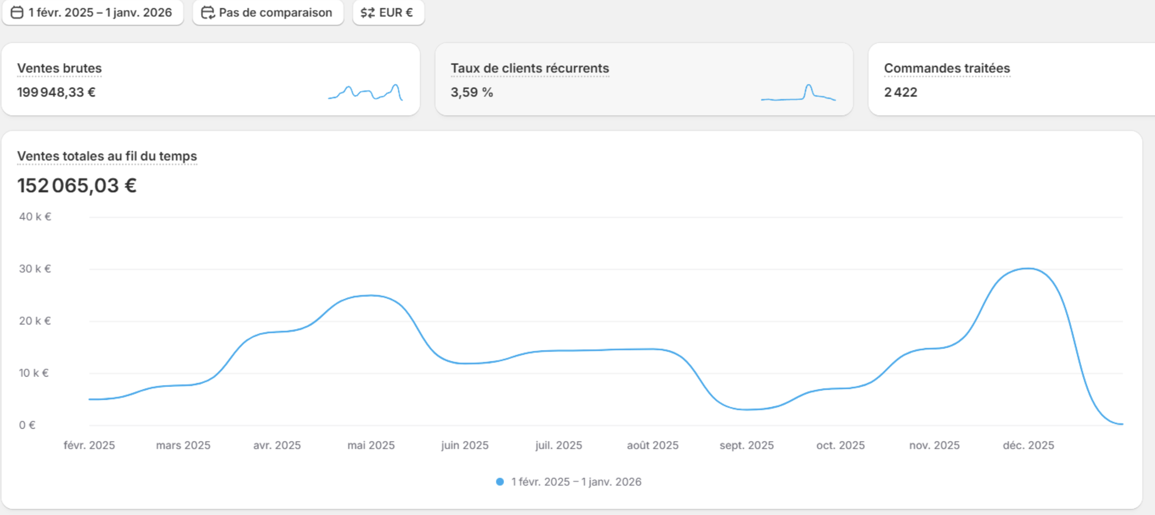This screenshot has height=515, width=1155.
Task: Click the Ventes brutes sparkline chart
Action: click(x=365, y=92)
